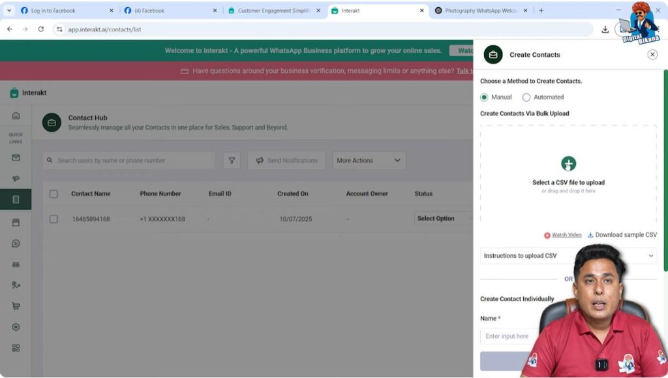668x378 pixels.
Task: Click Select a CSV file to upload
Action: click(x=568, y=182)
